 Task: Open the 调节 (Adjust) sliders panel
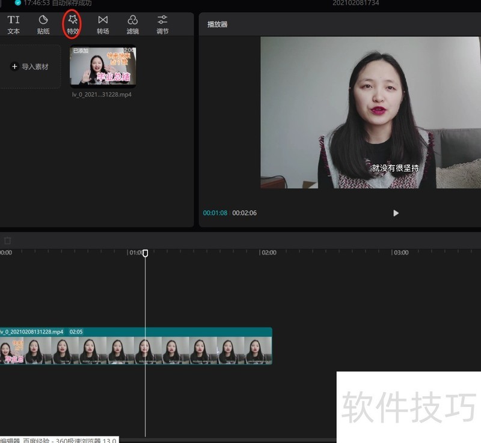pyautogui.click(x=162, y=24)
